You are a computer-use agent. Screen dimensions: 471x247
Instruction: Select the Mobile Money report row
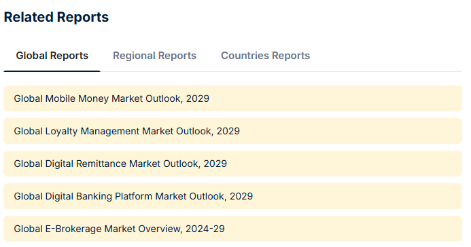233,98
